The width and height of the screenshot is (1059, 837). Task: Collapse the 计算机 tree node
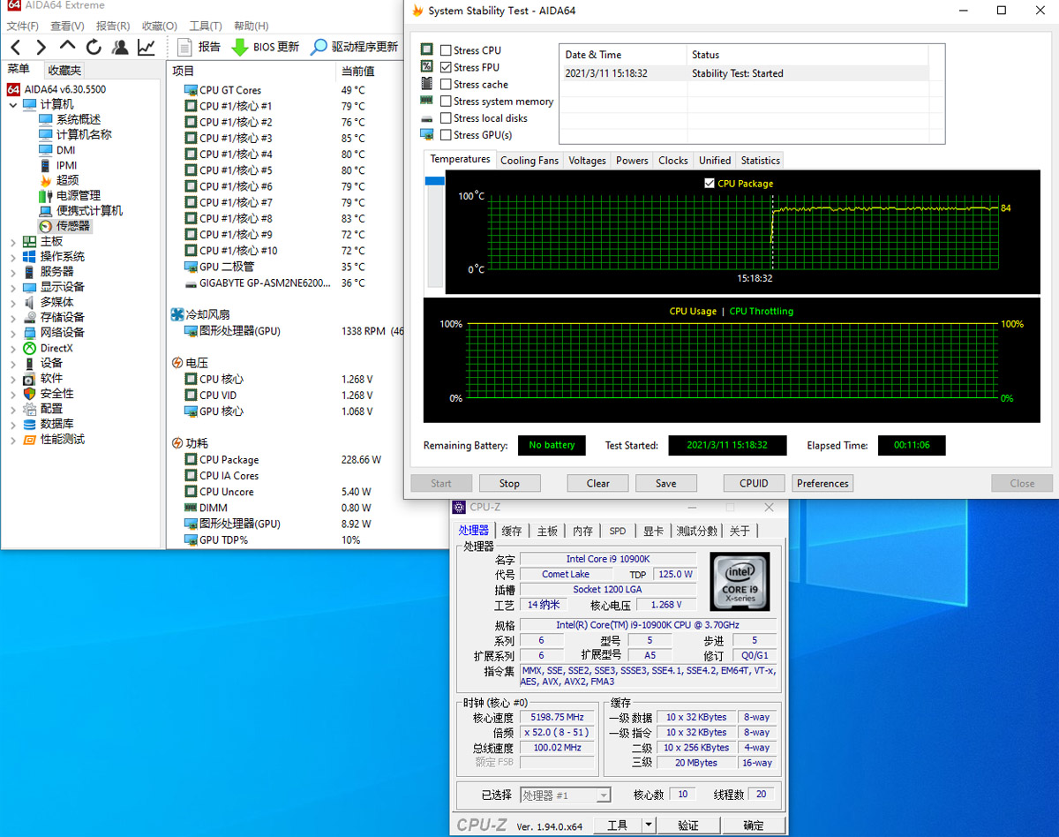coord(13,105)
